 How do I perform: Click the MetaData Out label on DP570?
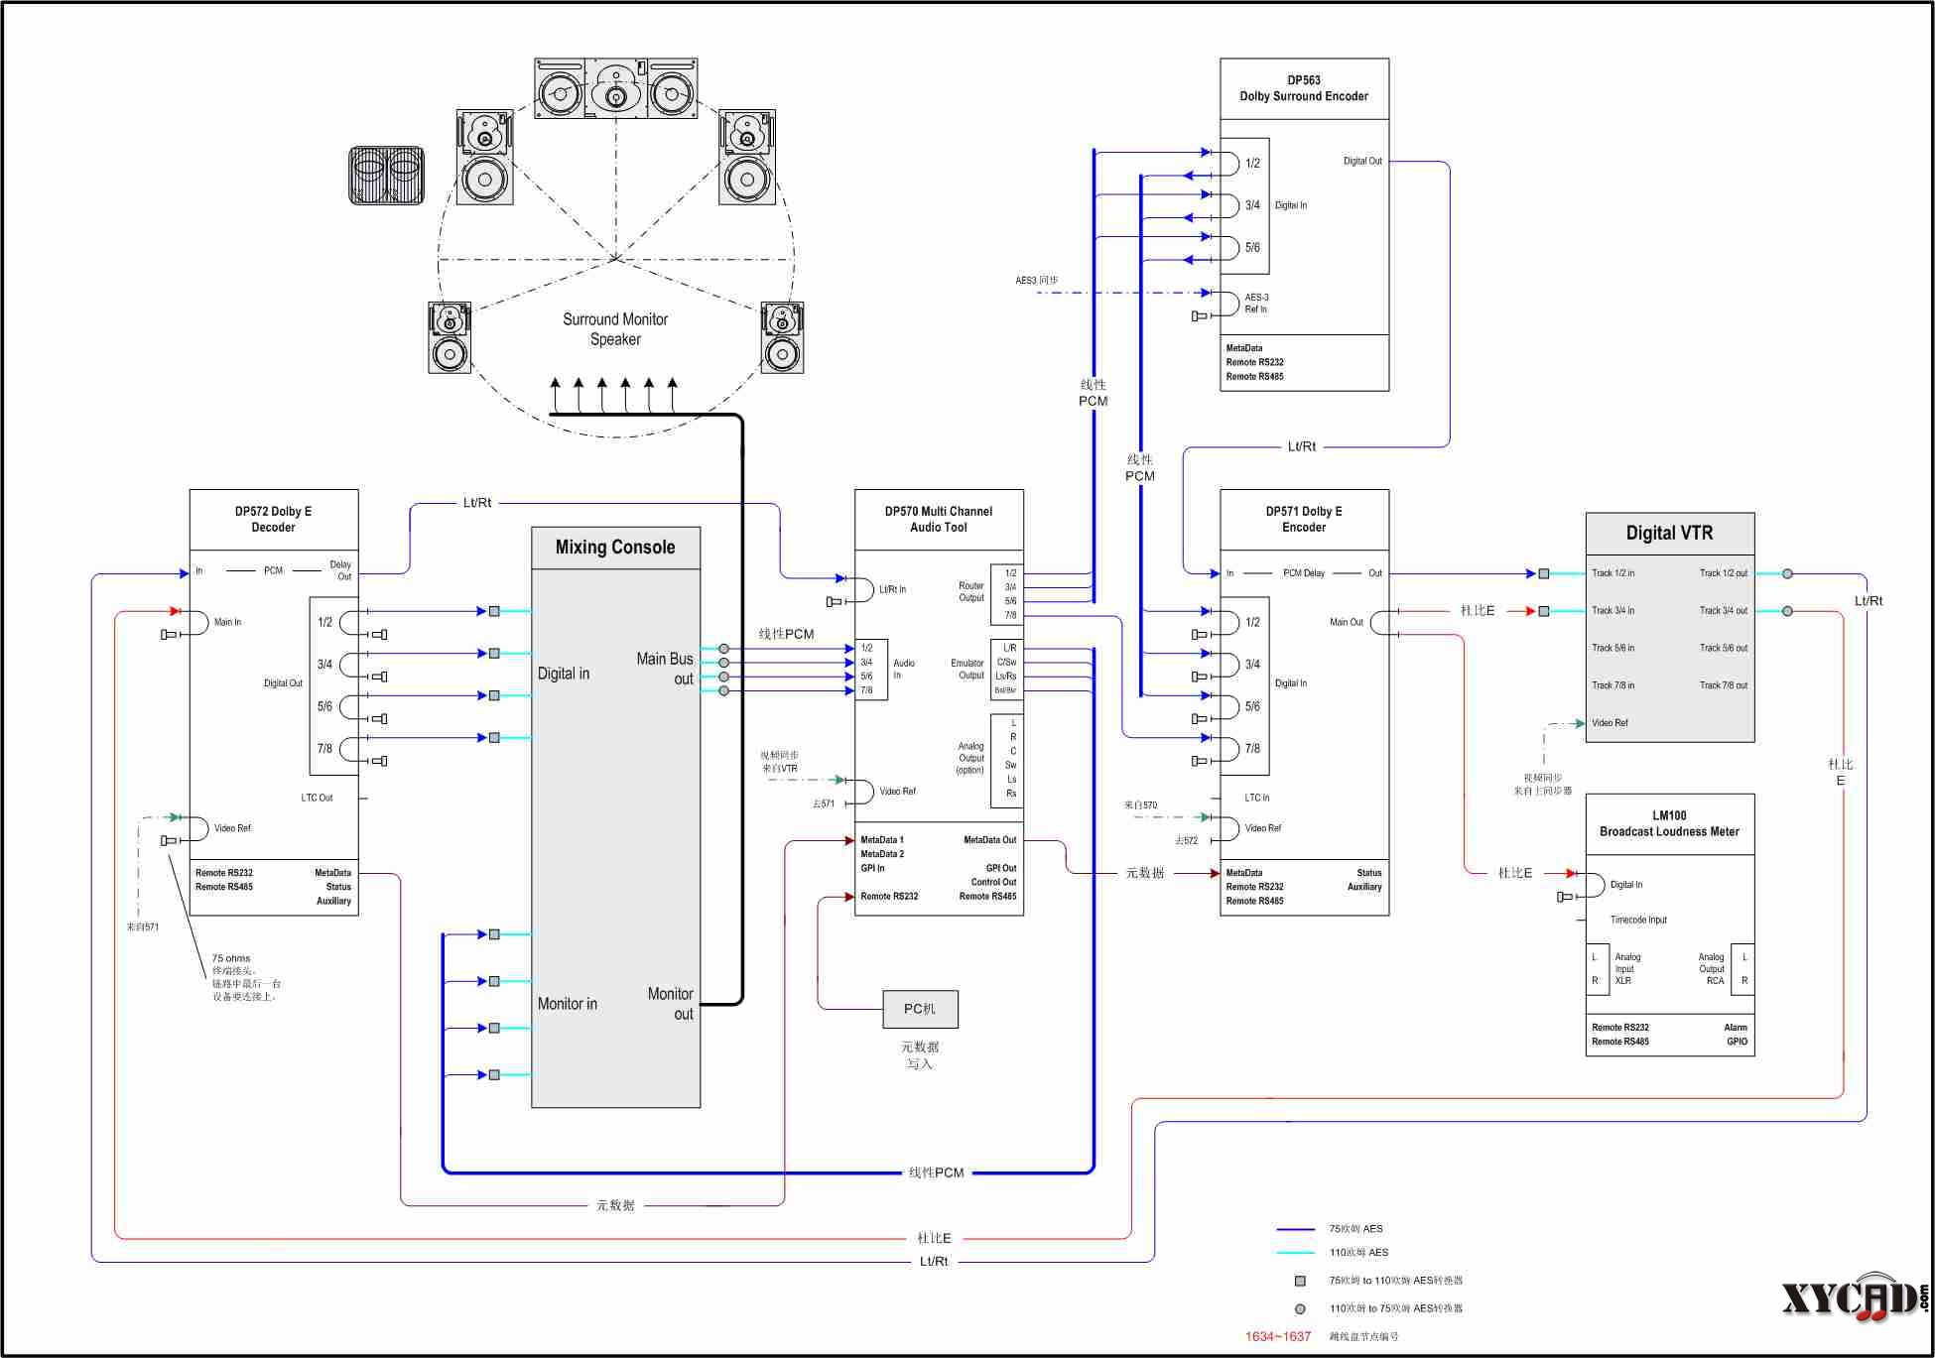[x=989, y=840]
